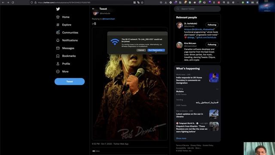The image size is (275, 155).
Task: Open India responds to UK Home Secretary story
Action: pyautogui.click(x=189, y=80)
